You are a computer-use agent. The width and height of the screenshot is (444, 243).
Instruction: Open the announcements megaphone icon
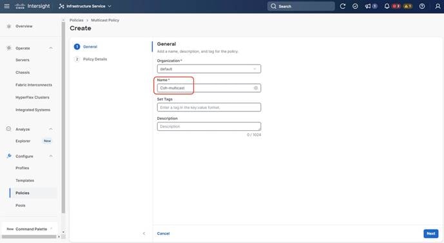pos(368,6)
